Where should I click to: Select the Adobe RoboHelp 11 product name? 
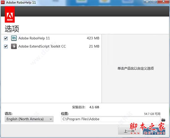(x=34, y=38)
